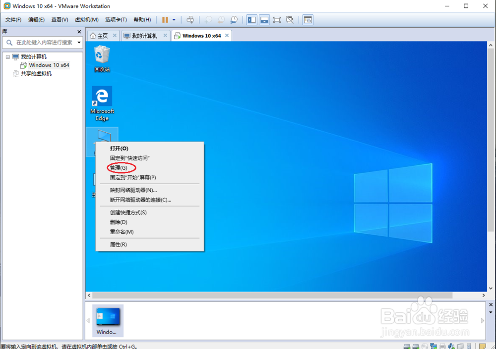Close the 库 library panel
This screenshot has width=496, height=349.
(x=79, y=32)
